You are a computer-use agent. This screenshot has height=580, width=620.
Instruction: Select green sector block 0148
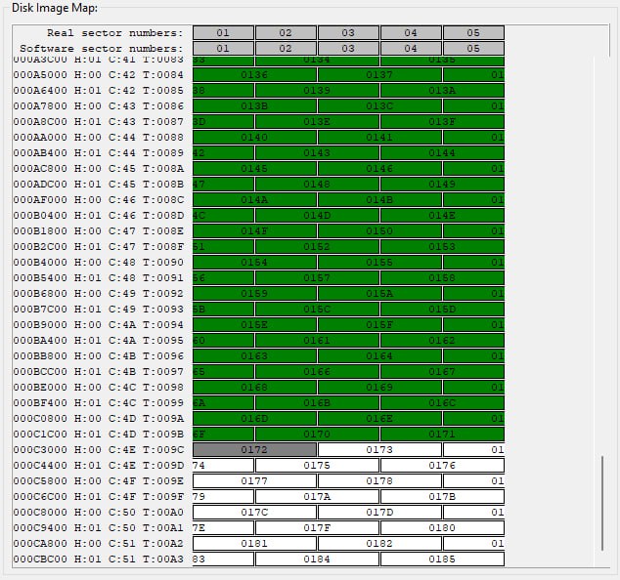point(317,185)
